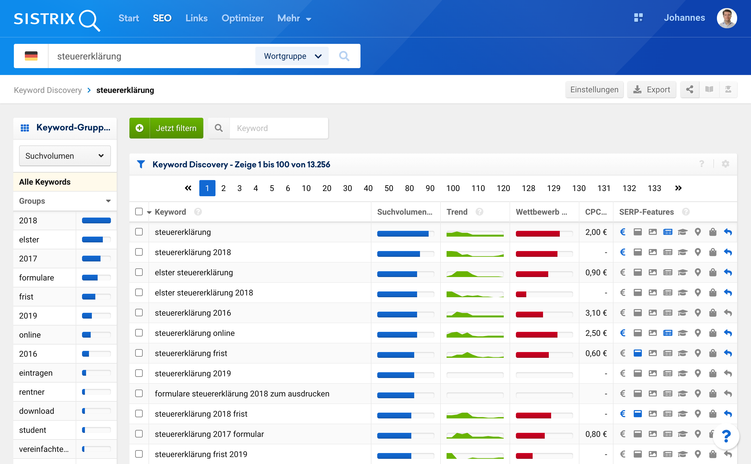
Task: Open the Links navigation item
Action: (196, 18)
